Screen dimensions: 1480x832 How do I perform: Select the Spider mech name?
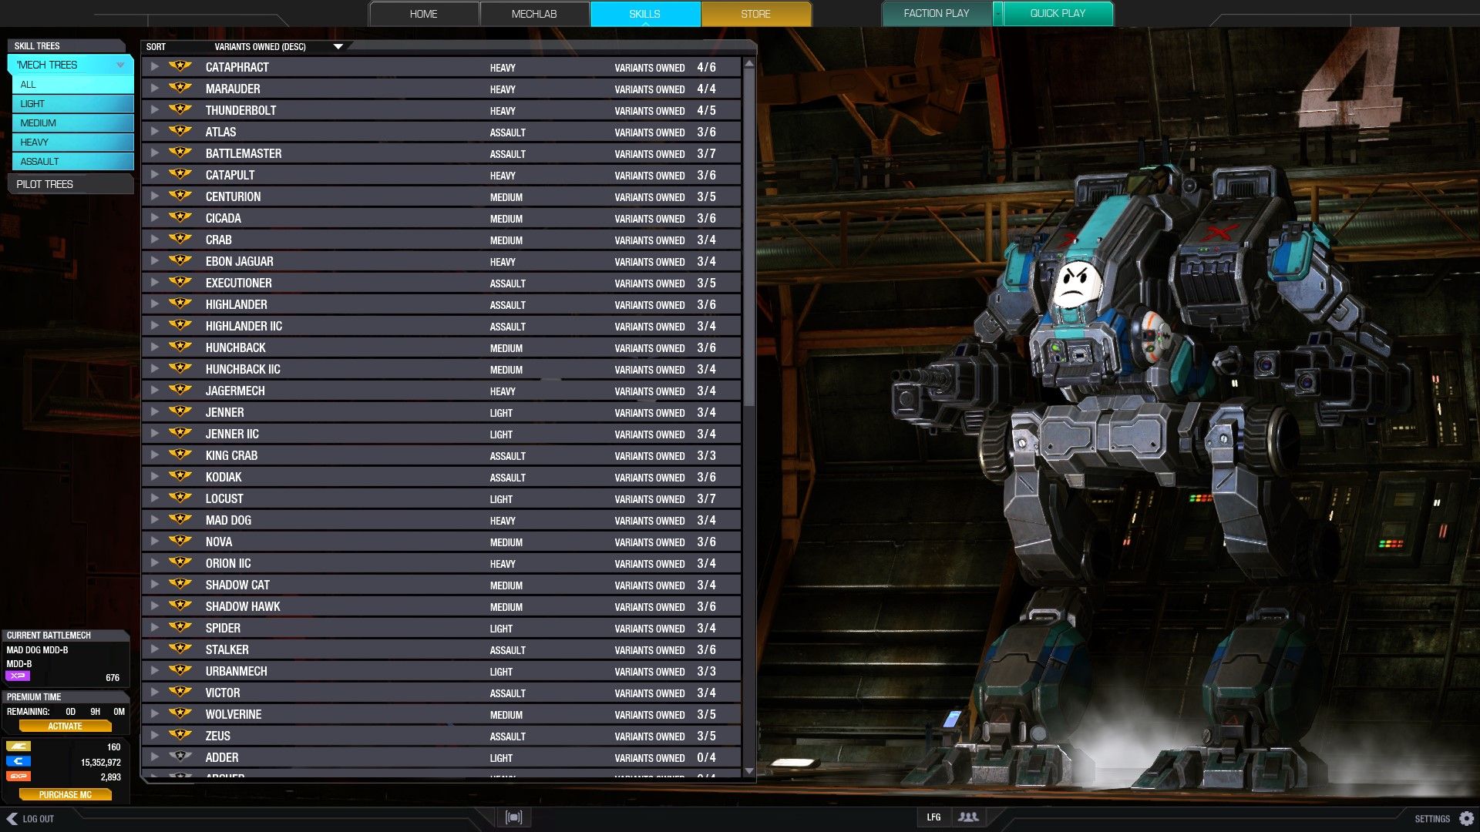223,628
